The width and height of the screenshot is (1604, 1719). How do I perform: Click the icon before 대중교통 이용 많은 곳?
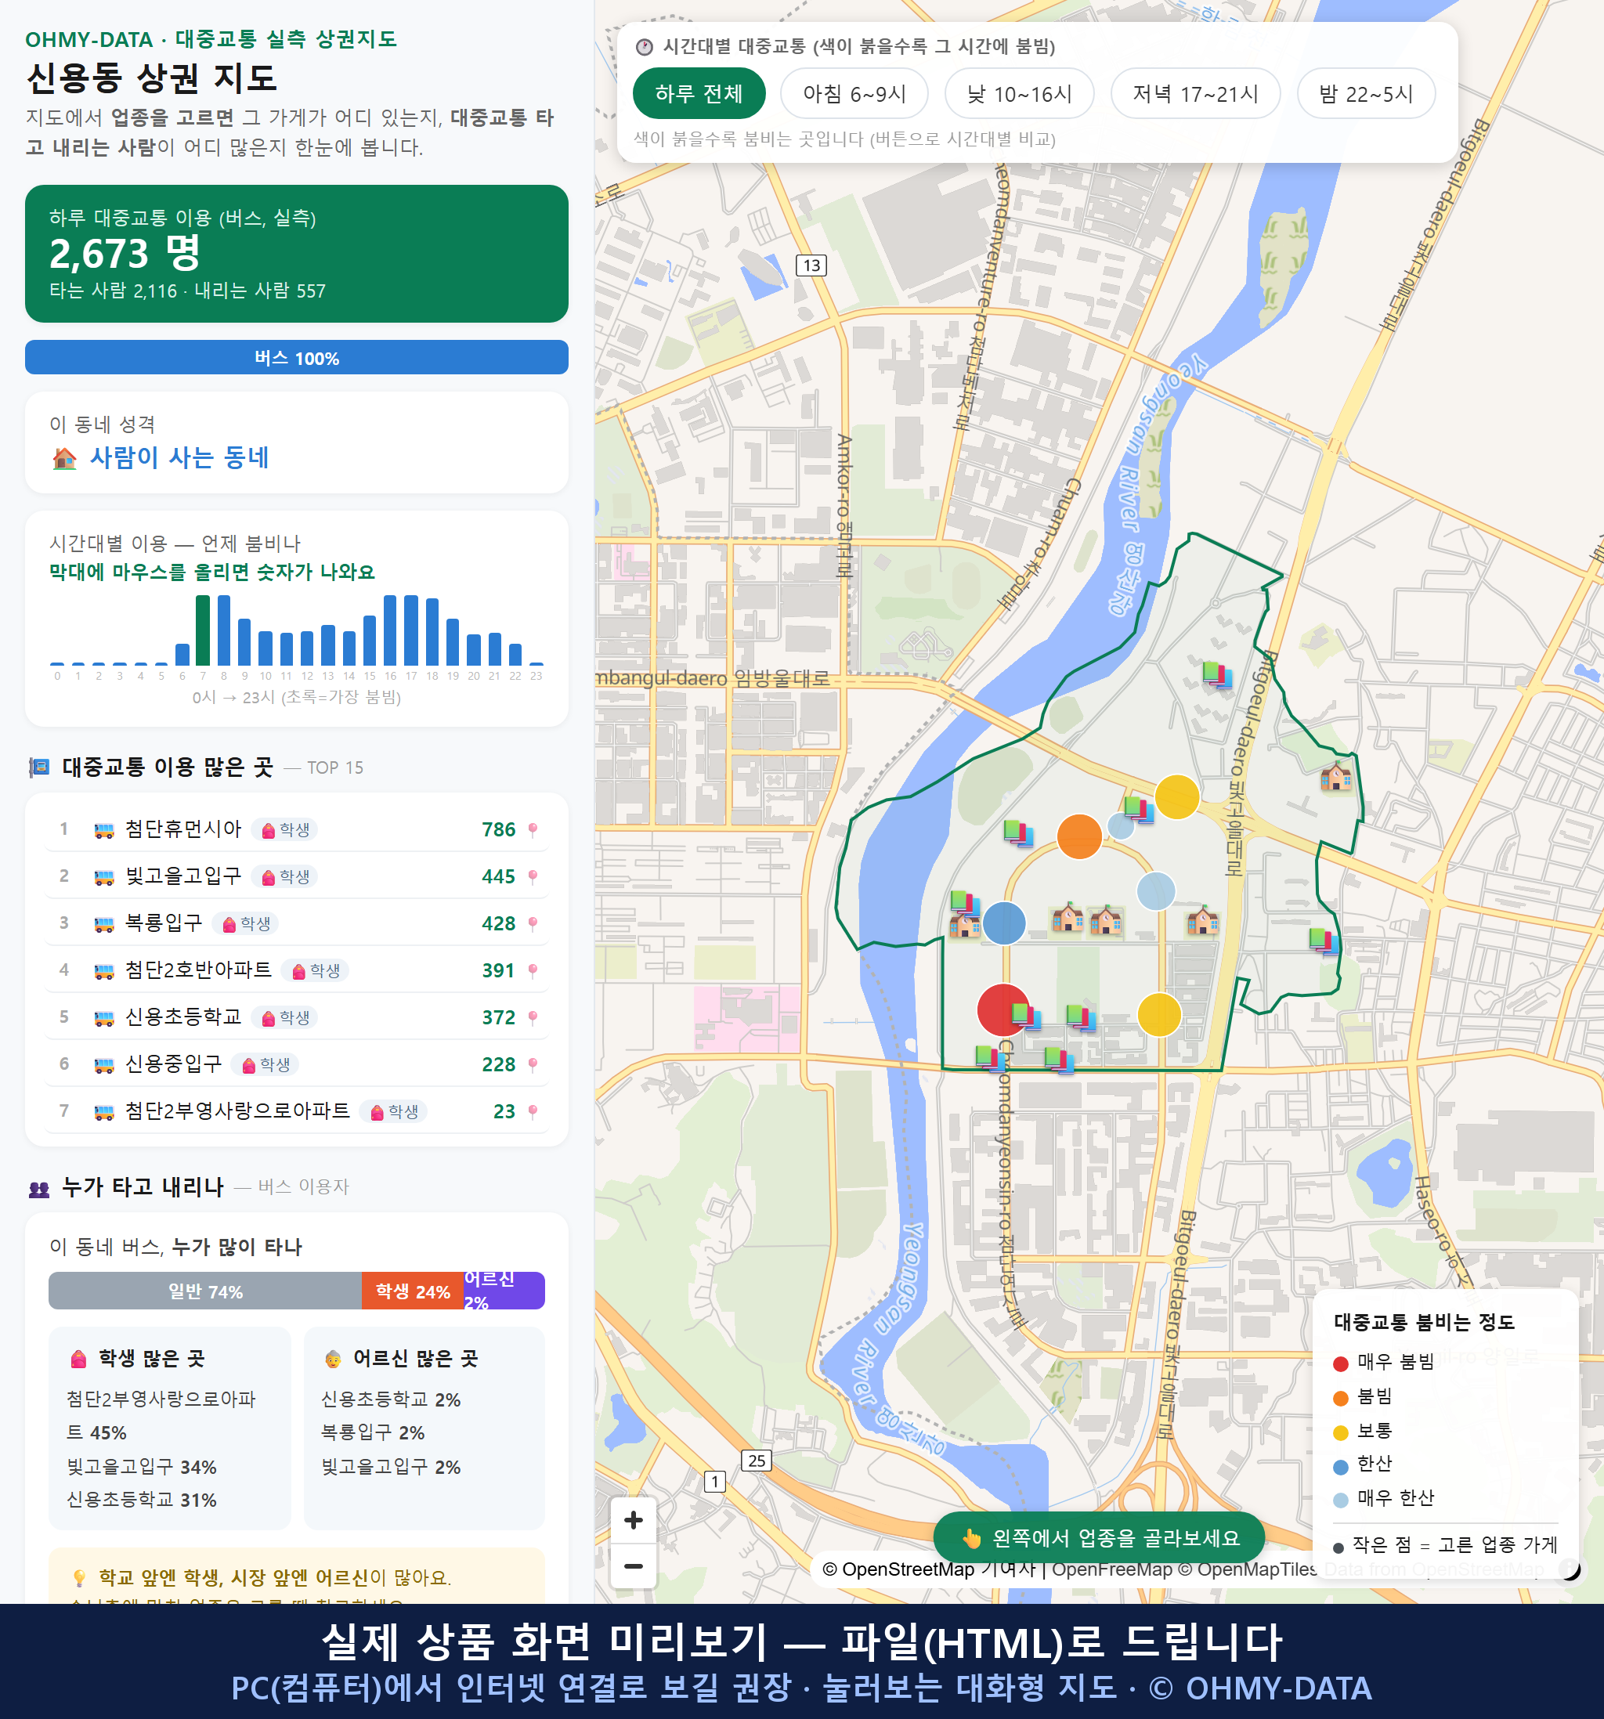pos(39,767)
